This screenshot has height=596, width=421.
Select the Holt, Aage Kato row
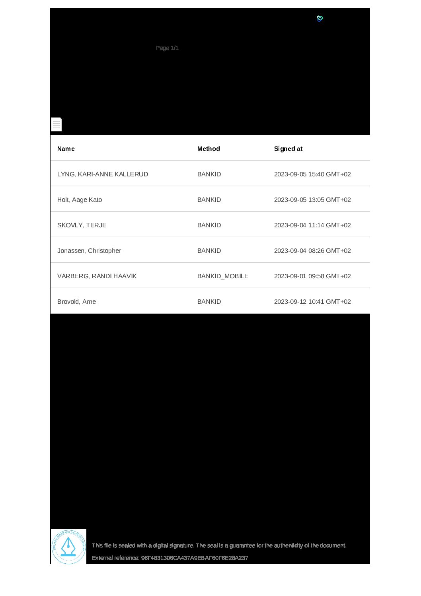tap(210, 199)
